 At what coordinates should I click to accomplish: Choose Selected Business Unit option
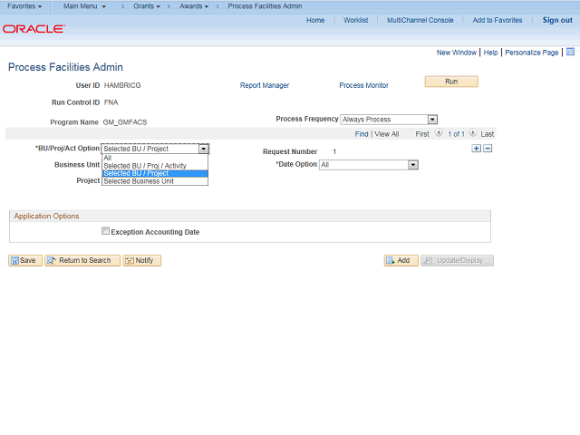[155, 181]
